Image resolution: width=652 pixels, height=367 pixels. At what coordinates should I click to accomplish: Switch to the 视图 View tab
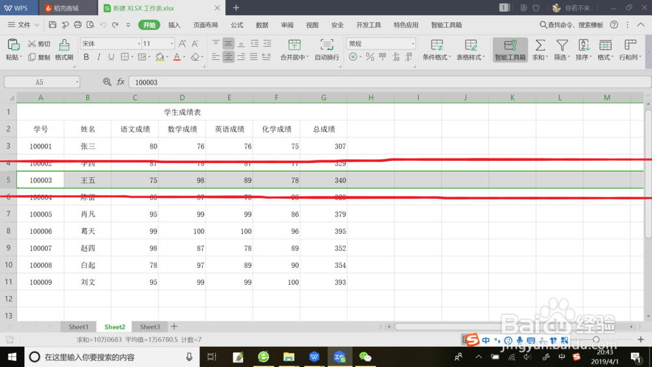click(312, 25)
